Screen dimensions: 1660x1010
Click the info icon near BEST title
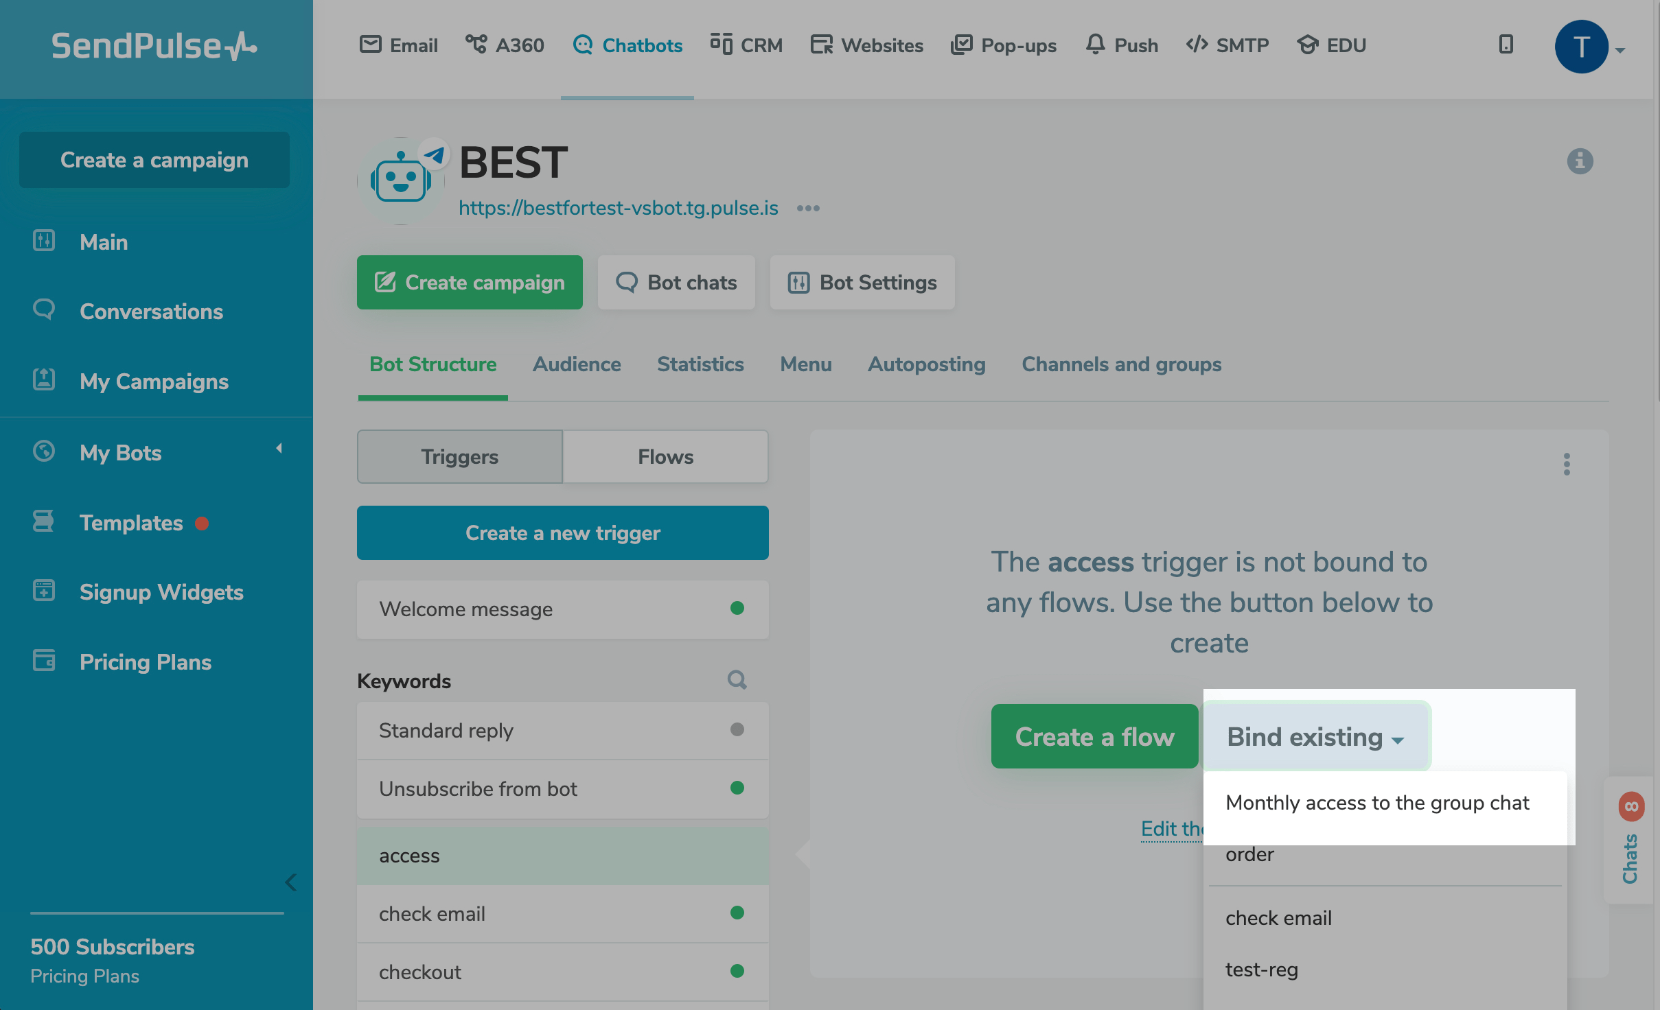pyautogui.click(x=1579, y=161)
